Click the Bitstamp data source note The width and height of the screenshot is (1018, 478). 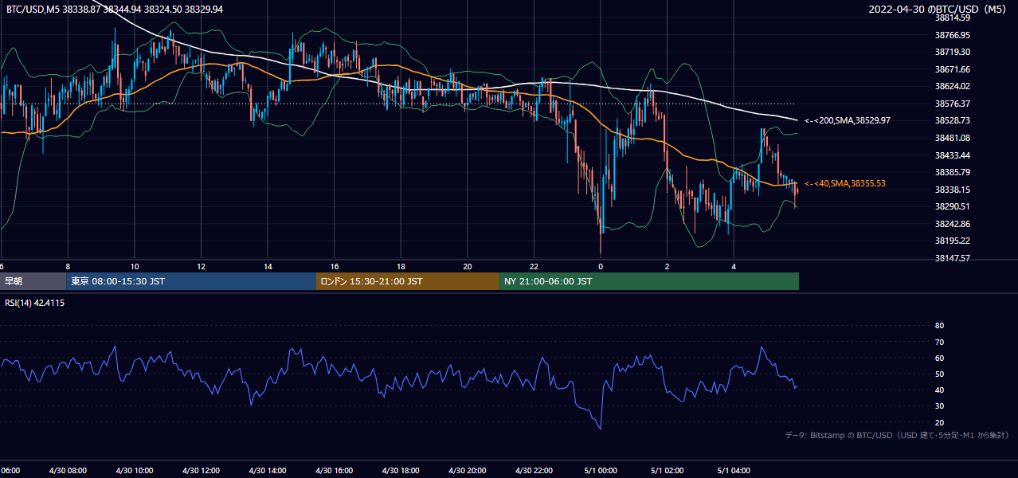pyautogui.click(x=897, y=435)
